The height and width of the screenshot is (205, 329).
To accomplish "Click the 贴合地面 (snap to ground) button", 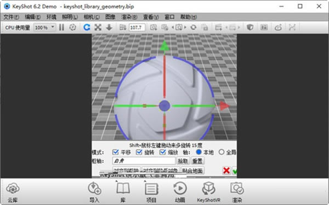I will coord(192,171).
